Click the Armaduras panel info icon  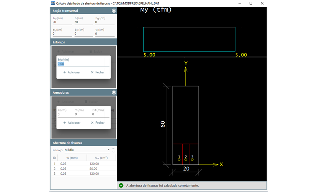tap(114, 93)
